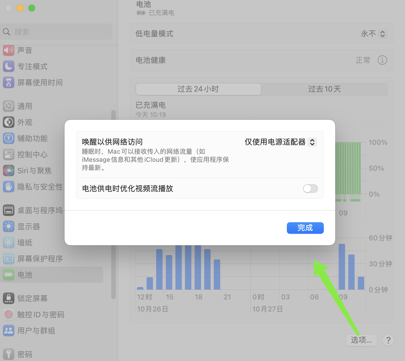Image resolution: width=405 pixels, height=361 pixels.
Task: Click the battery health info icon
Action: click(382, 60)
